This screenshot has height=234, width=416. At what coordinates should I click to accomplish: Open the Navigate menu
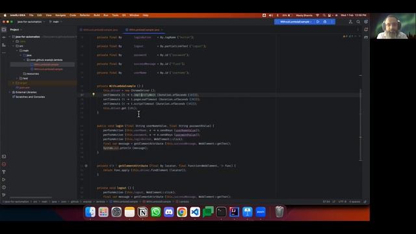60,16
